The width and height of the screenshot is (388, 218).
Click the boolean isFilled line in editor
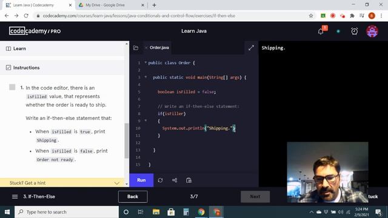tap(187, 91)
